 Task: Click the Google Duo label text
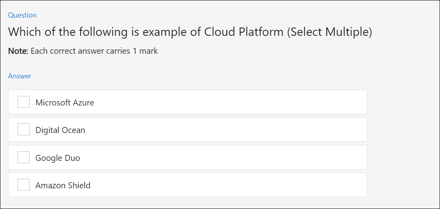point(58,158)
